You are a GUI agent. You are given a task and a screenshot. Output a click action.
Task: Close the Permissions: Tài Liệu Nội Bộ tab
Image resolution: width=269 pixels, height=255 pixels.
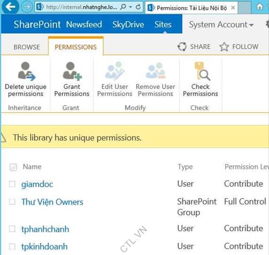[233, 8]
